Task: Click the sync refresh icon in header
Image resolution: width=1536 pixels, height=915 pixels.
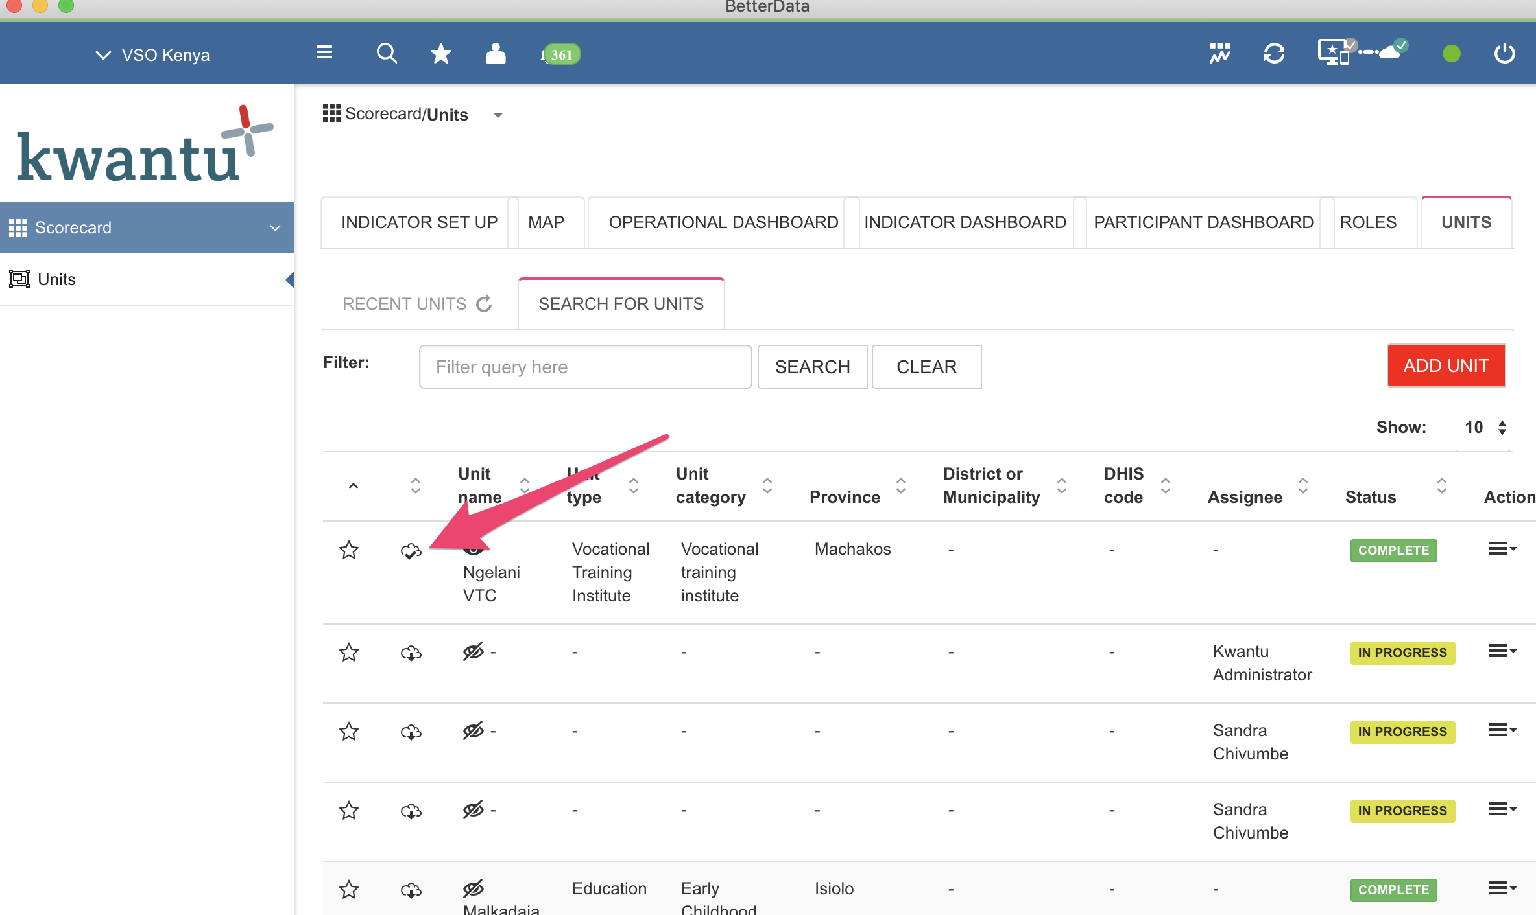Action: [1274, 54]
